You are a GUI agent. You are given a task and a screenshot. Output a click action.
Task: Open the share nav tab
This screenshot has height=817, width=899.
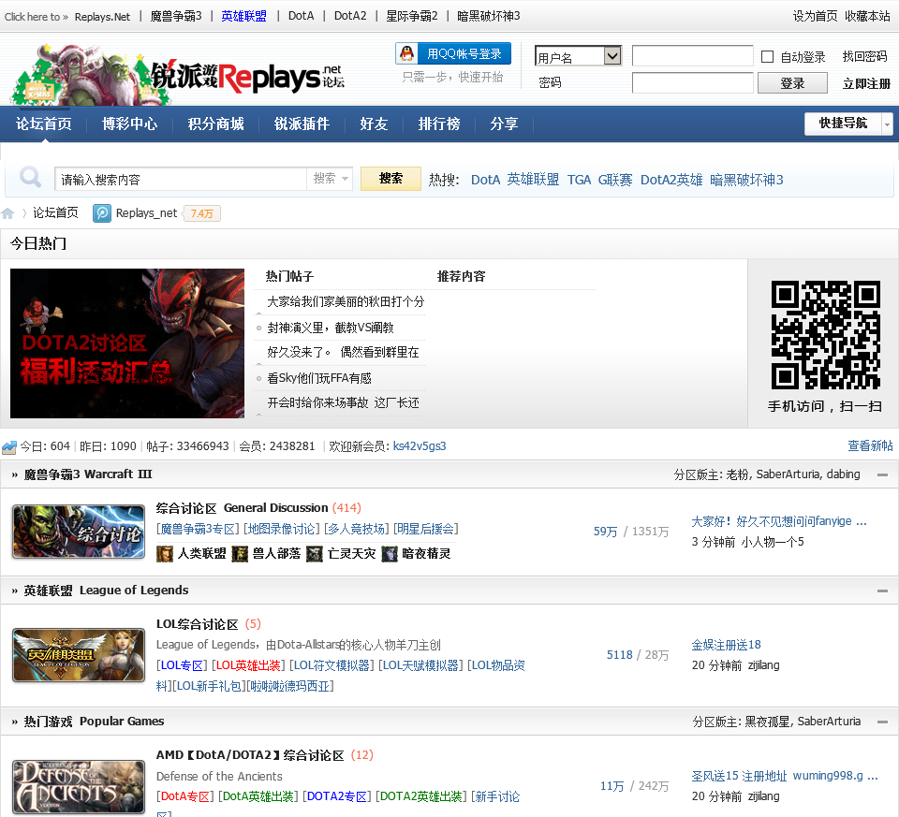click(504, 124)
